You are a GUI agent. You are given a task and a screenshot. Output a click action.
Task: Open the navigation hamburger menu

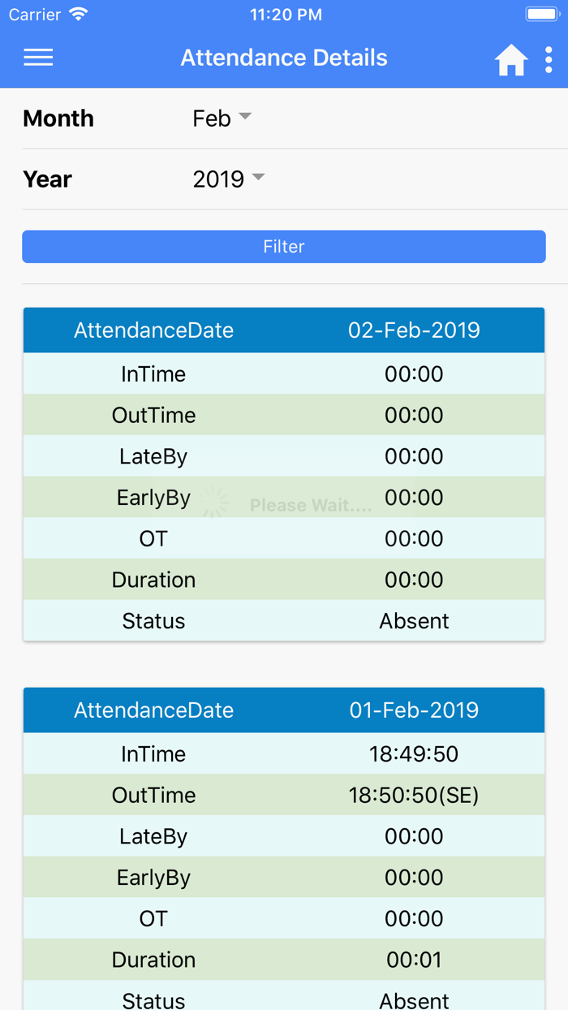[37, 58]
